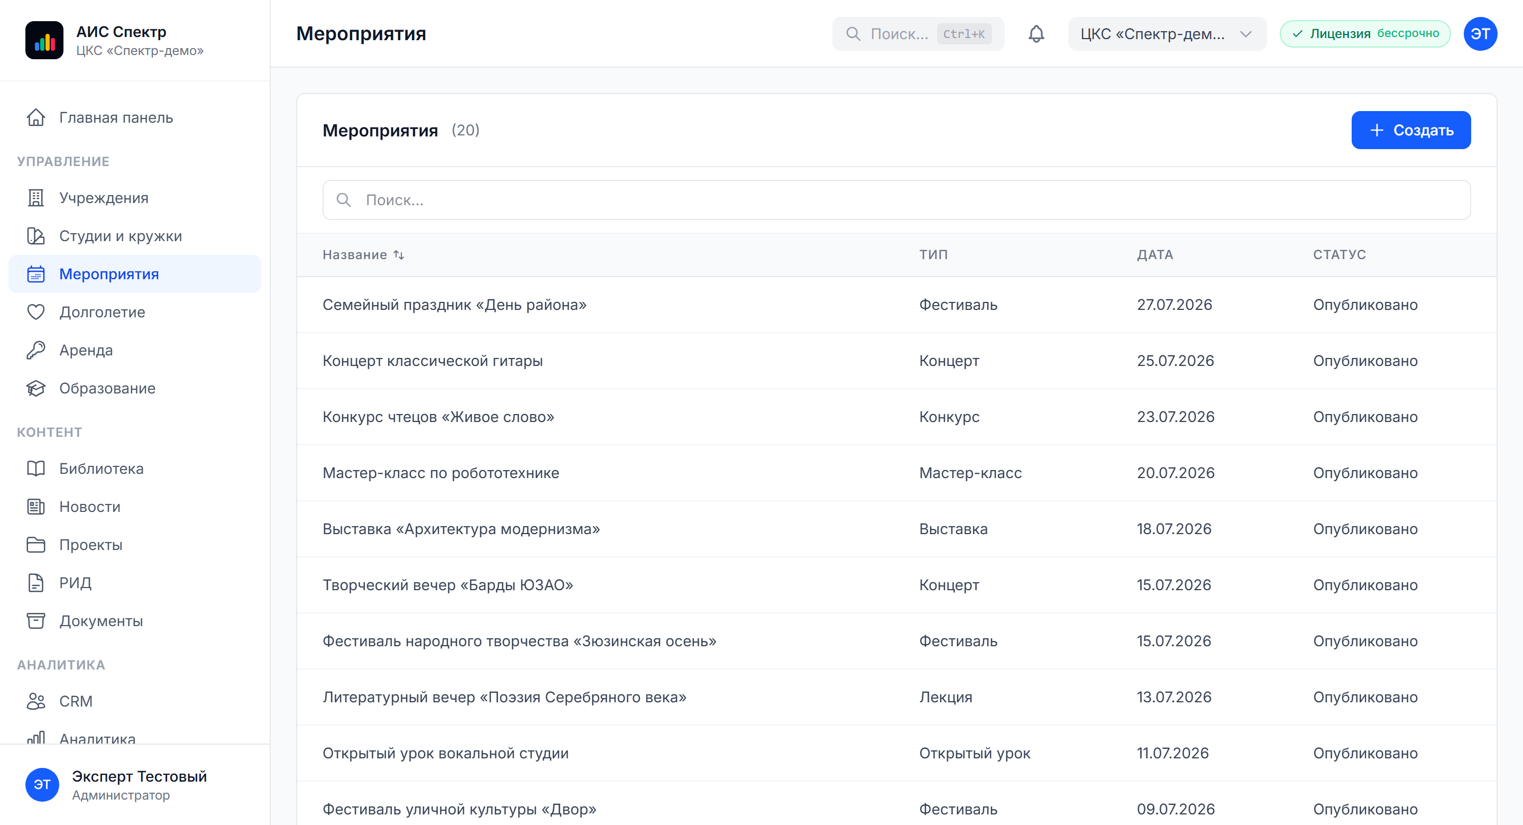Open Фестиваль народного творчества «Зюзинская осень»
Image resolution: width=1523 pixels, height=825 pixels.
click(x=896, y=641)
